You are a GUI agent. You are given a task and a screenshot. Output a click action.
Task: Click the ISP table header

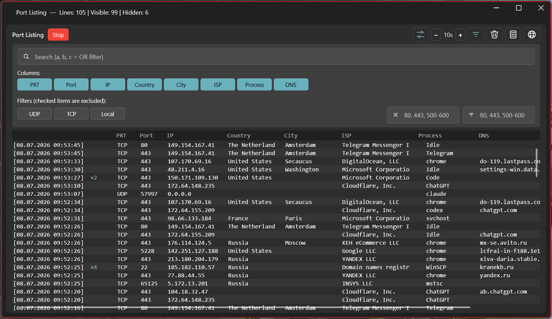click(346, 135)
